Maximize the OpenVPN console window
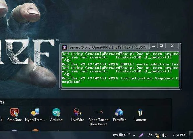193x139 pixels. pos(161,46)
